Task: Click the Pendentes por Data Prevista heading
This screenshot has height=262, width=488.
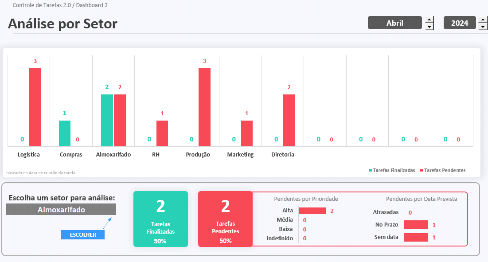Action: point(422,199)
